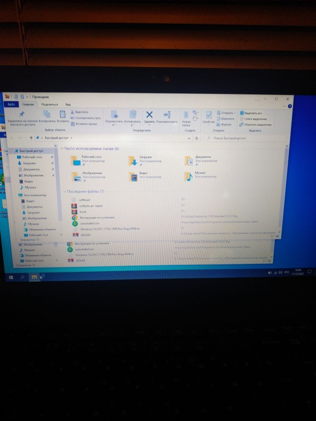The image size is (316, 421).
Task: Collapse the Последние файлы section
Action: pyautogui.click(x=64, y=192)
